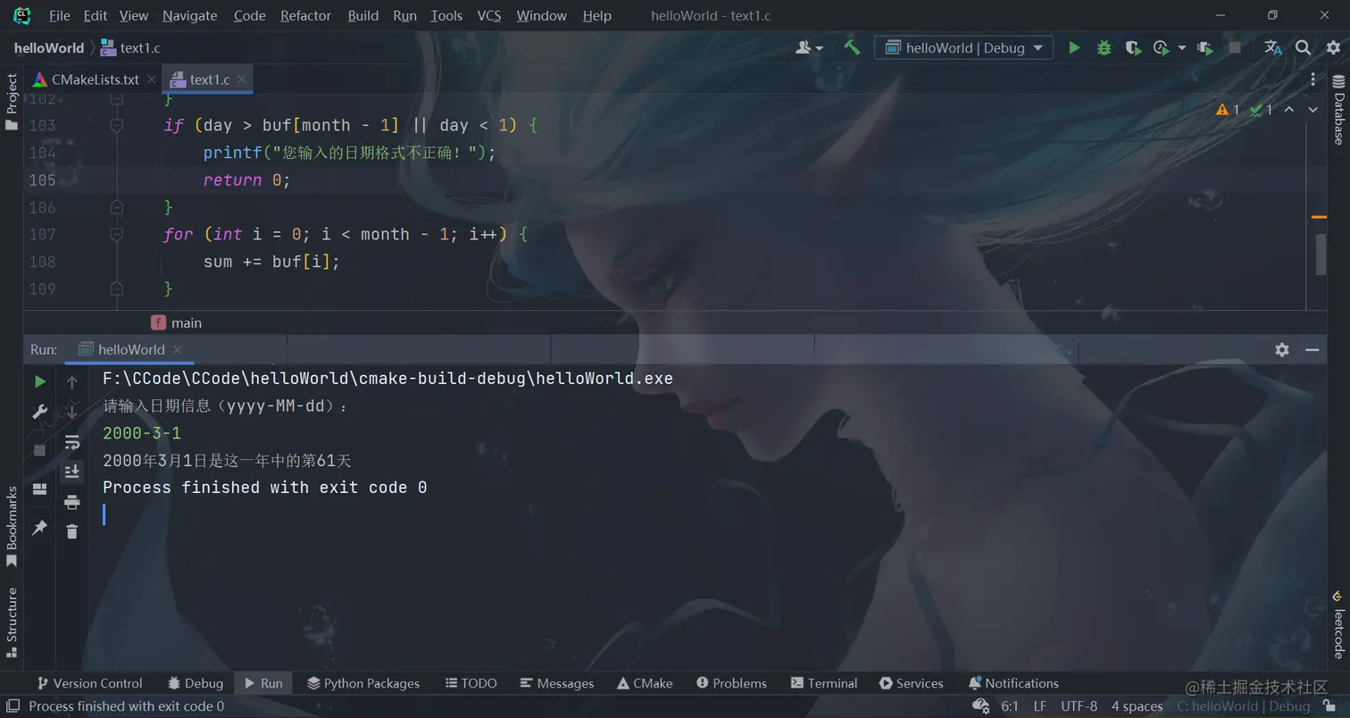1350x718 pixels.
Task: Restore layout icon in Run panel
Action: click(39, 489)
